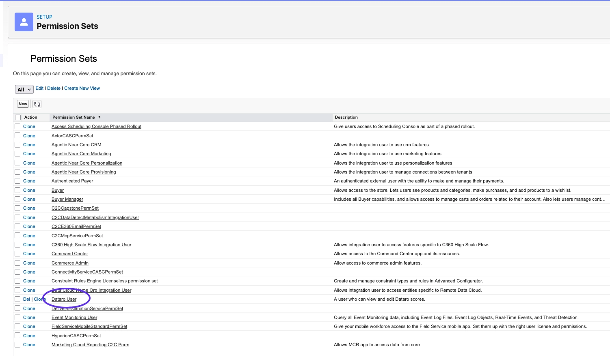Open Agentic Near Core Personalization
This screenshot has width=610, height=356.
[x=87, y=163]
